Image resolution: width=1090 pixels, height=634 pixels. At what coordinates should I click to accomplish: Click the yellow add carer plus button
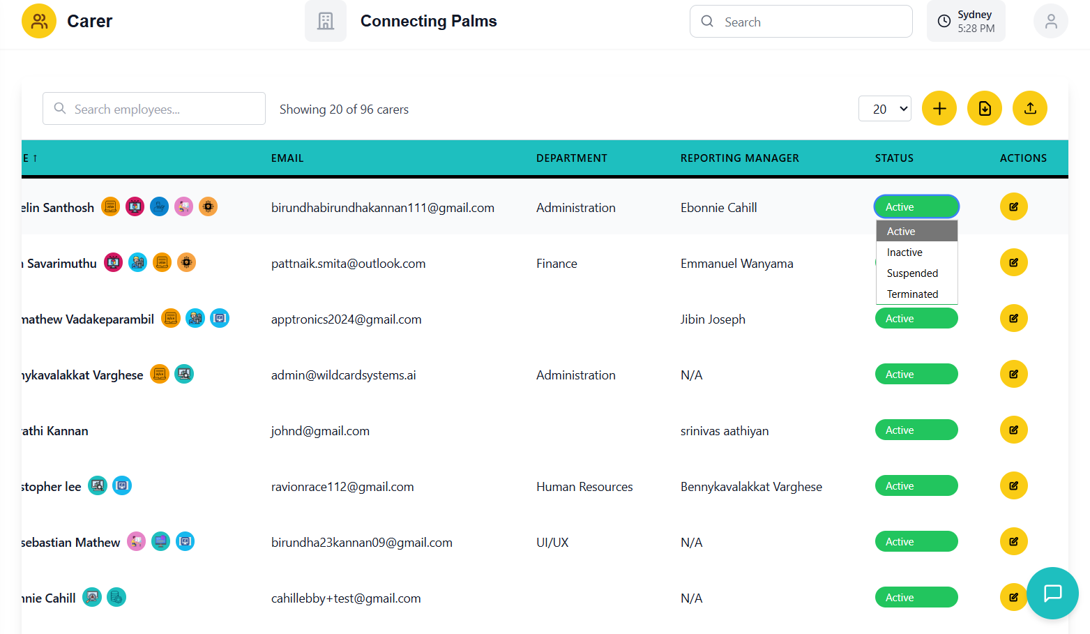point(939,109)
